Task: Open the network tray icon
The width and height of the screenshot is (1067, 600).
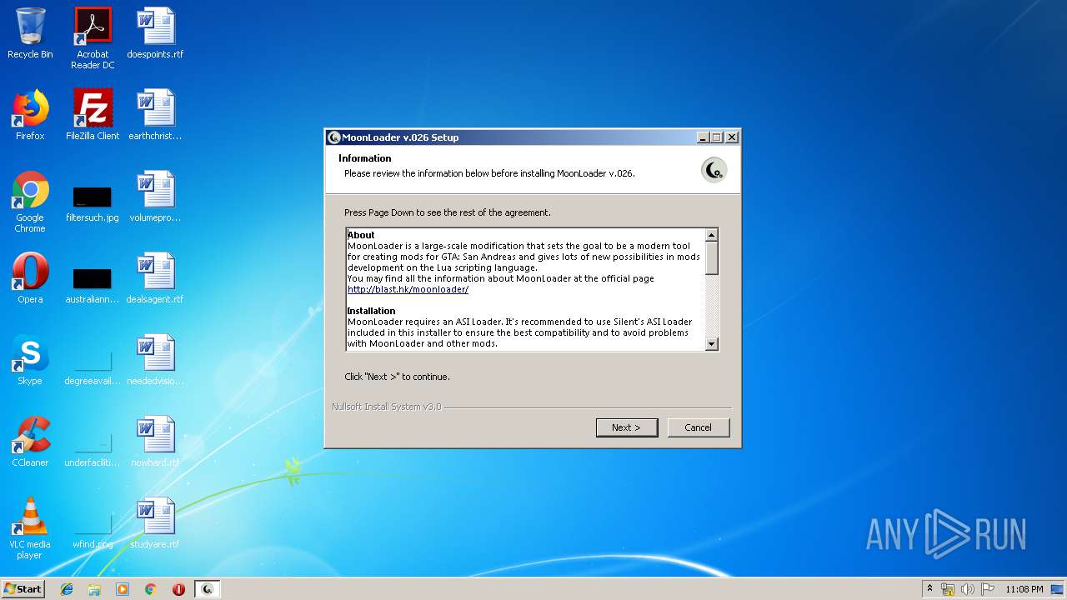Action: 948,589
